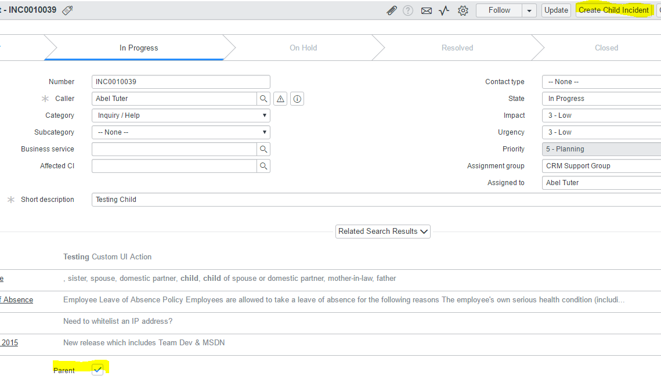The height and width of the screenshot is (383, 661).
Task: Click the Affected CI input field
Action: (174, 166)
